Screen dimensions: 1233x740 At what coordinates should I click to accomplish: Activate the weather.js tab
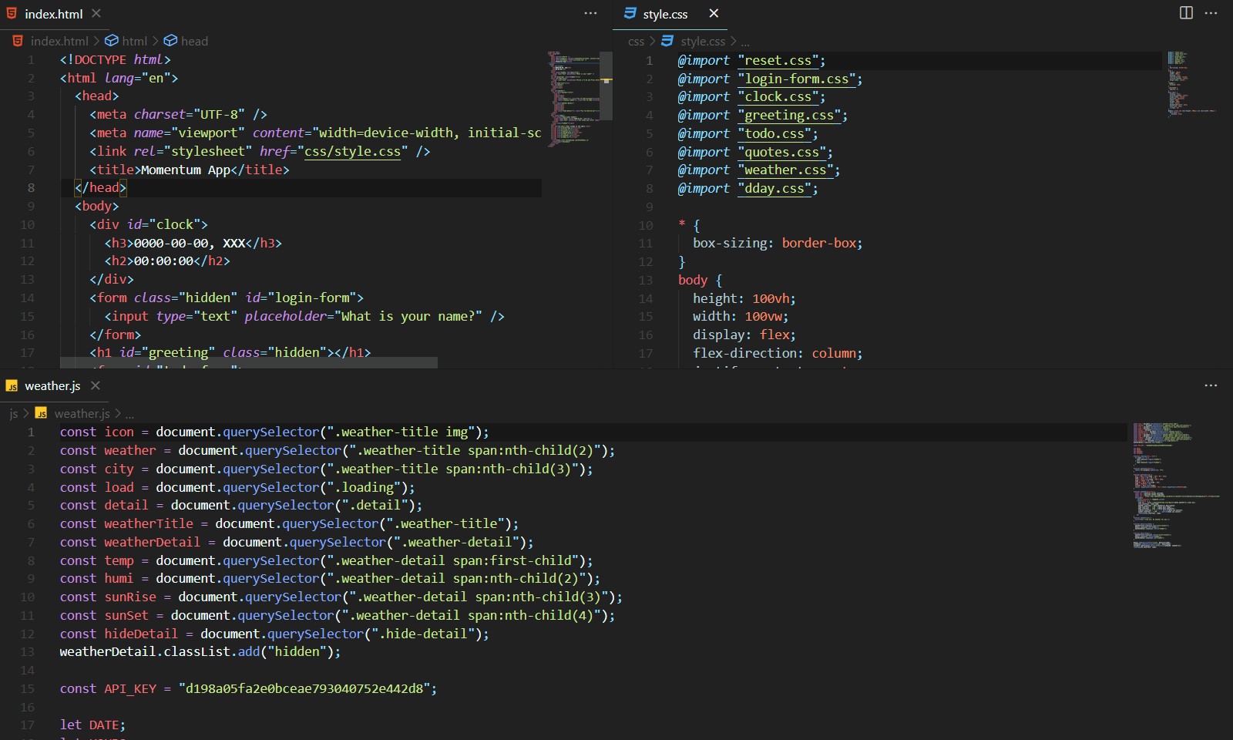[x=52, y=385]
